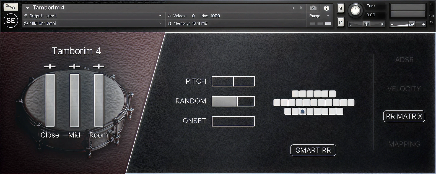
Task: Switch to the ADSR tab
Action: [x=404, y=60]
